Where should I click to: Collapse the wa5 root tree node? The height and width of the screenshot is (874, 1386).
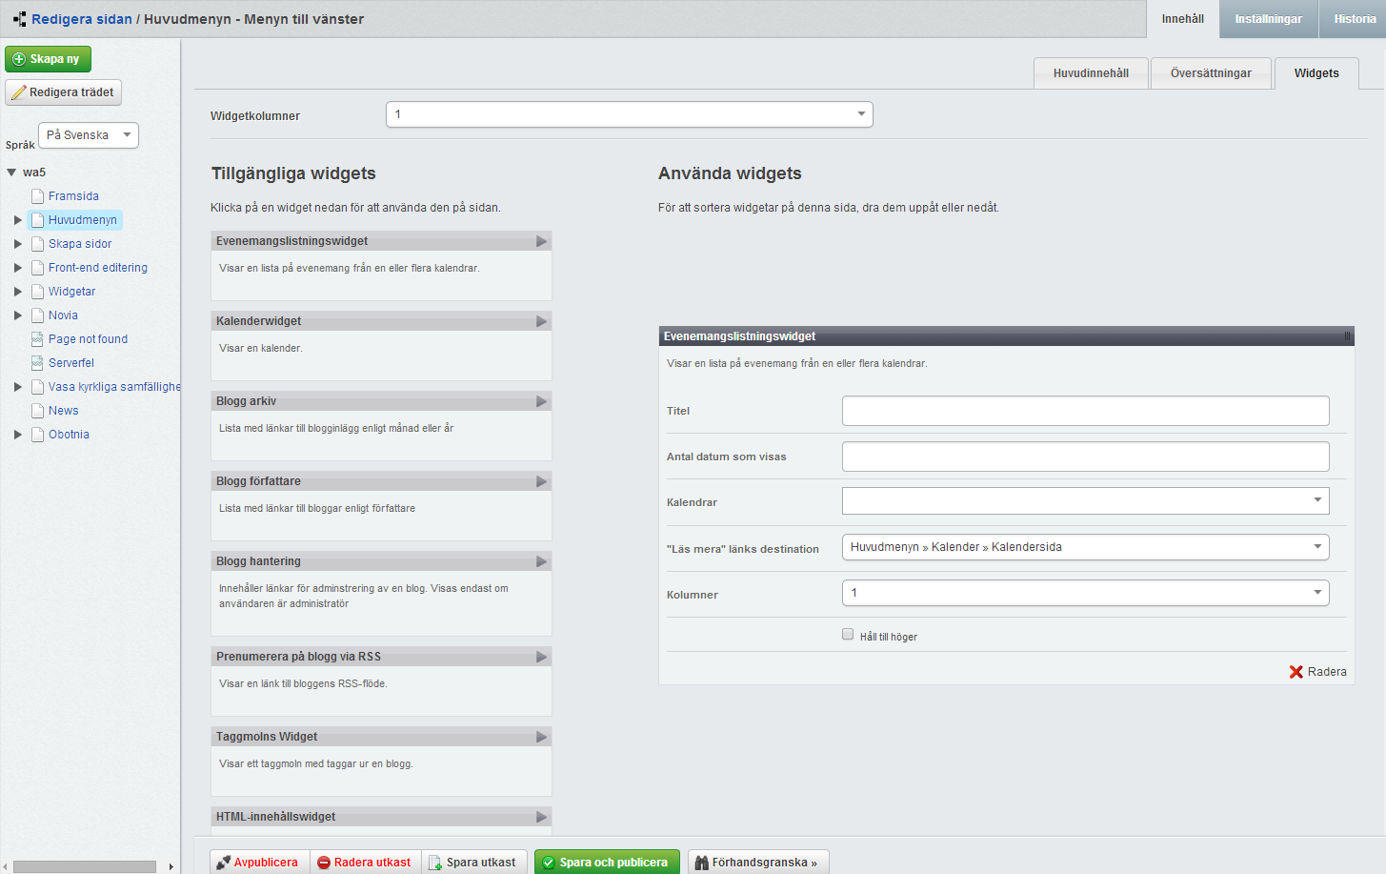pos(11,173)
